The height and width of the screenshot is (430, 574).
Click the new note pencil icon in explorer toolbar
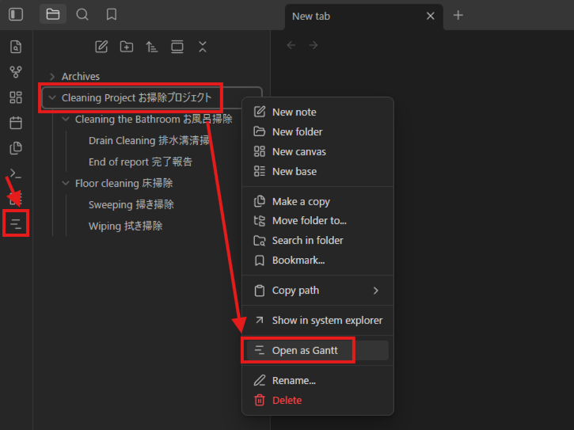tap(101, 47)
